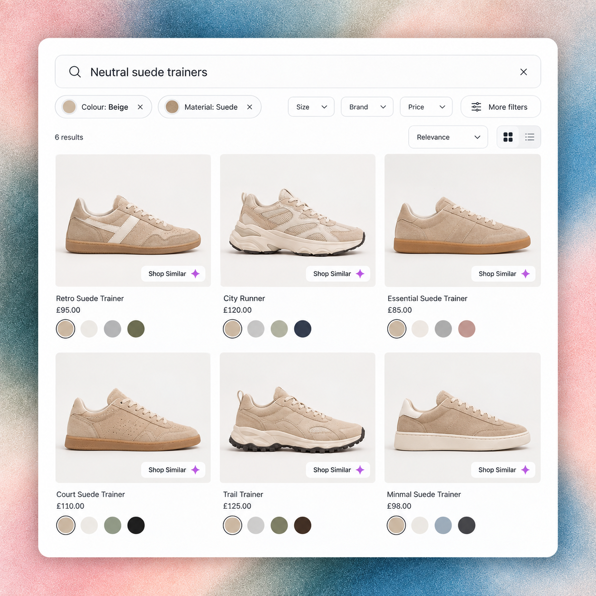Click Shop Similar on City Runner
This screenshot has height=596, width=596.
[x=338, y=274]
